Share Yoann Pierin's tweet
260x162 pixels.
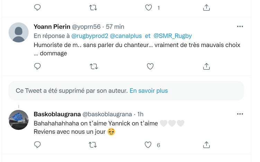(206, 66)
